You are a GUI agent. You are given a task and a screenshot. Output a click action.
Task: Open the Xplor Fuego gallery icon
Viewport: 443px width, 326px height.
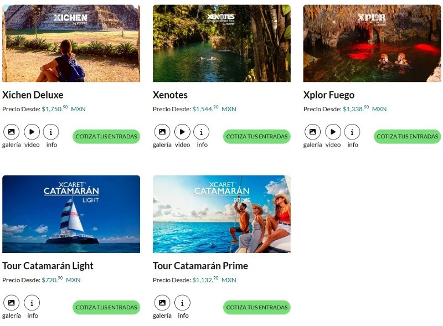(x=312, y=132)
